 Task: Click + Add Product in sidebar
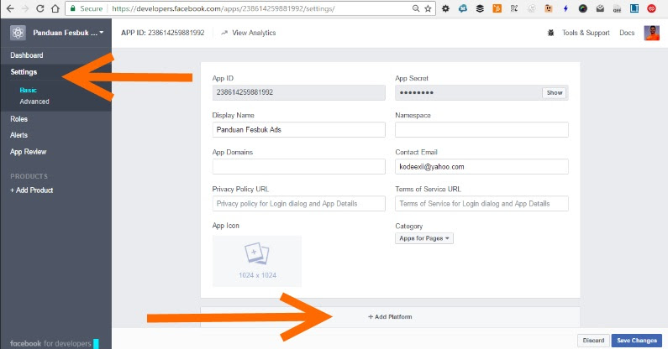(32, 190)
